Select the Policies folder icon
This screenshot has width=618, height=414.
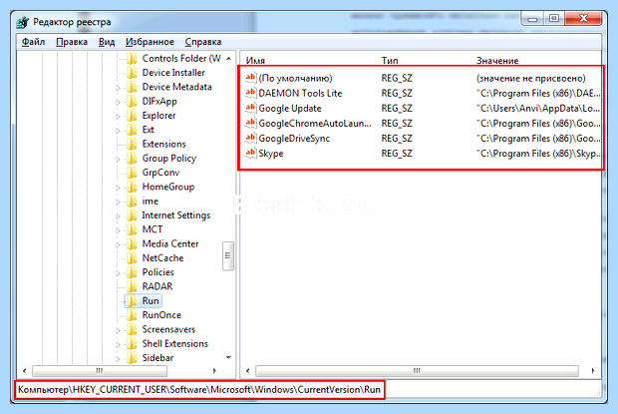point(132,272)
